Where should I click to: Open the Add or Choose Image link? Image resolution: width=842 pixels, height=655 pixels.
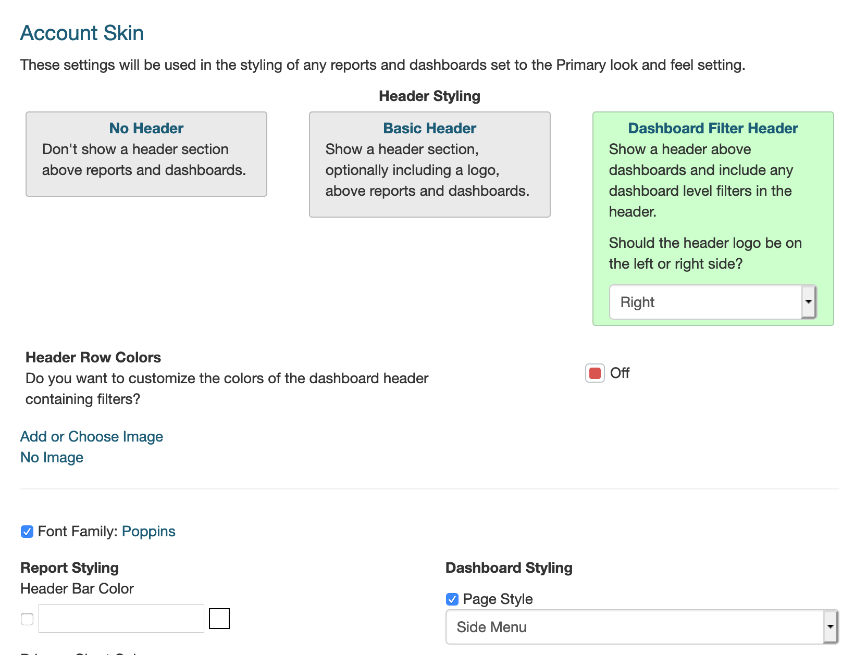pyautogui.click(x=92, y=436)
